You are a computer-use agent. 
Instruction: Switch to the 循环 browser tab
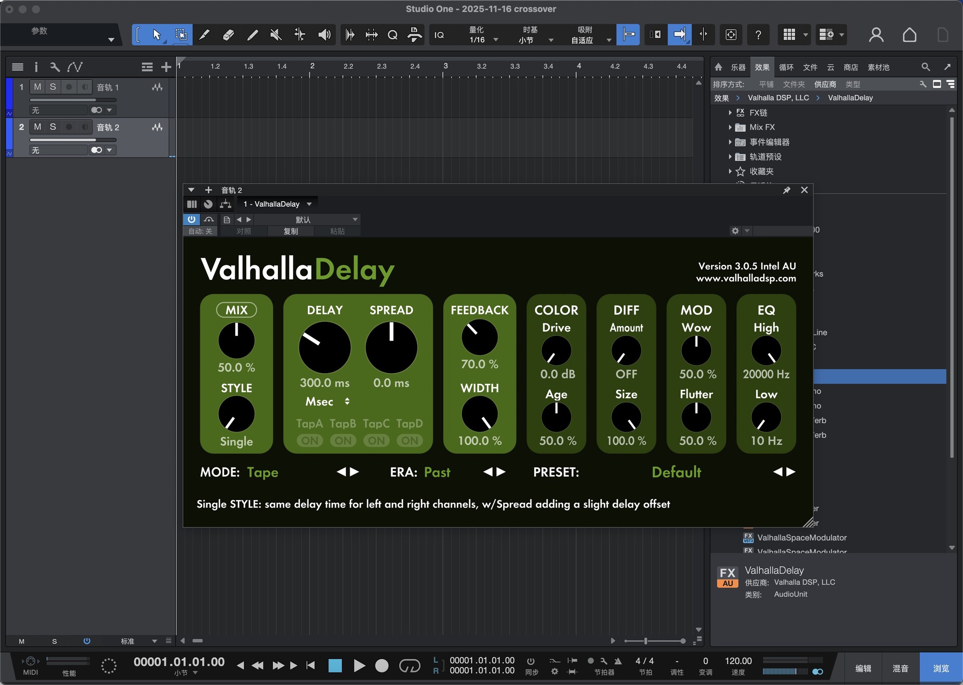click(786, 67)
